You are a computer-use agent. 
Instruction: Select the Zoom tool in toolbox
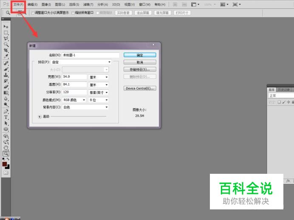coord(6,154)
